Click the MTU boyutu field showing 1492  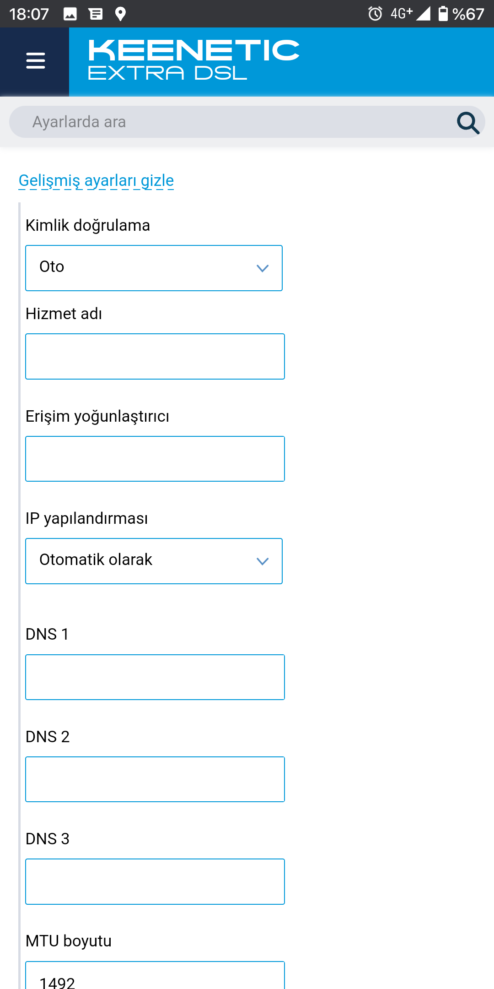[x=155, y=975]
